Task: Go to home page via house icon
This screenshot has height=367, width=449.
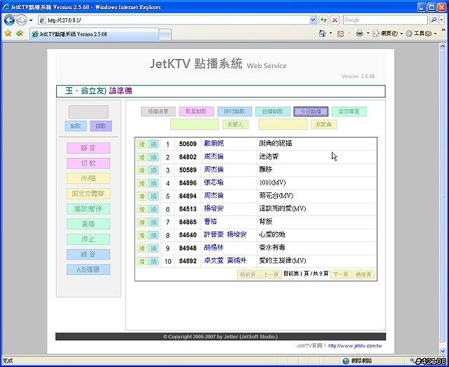Action: 322,34
